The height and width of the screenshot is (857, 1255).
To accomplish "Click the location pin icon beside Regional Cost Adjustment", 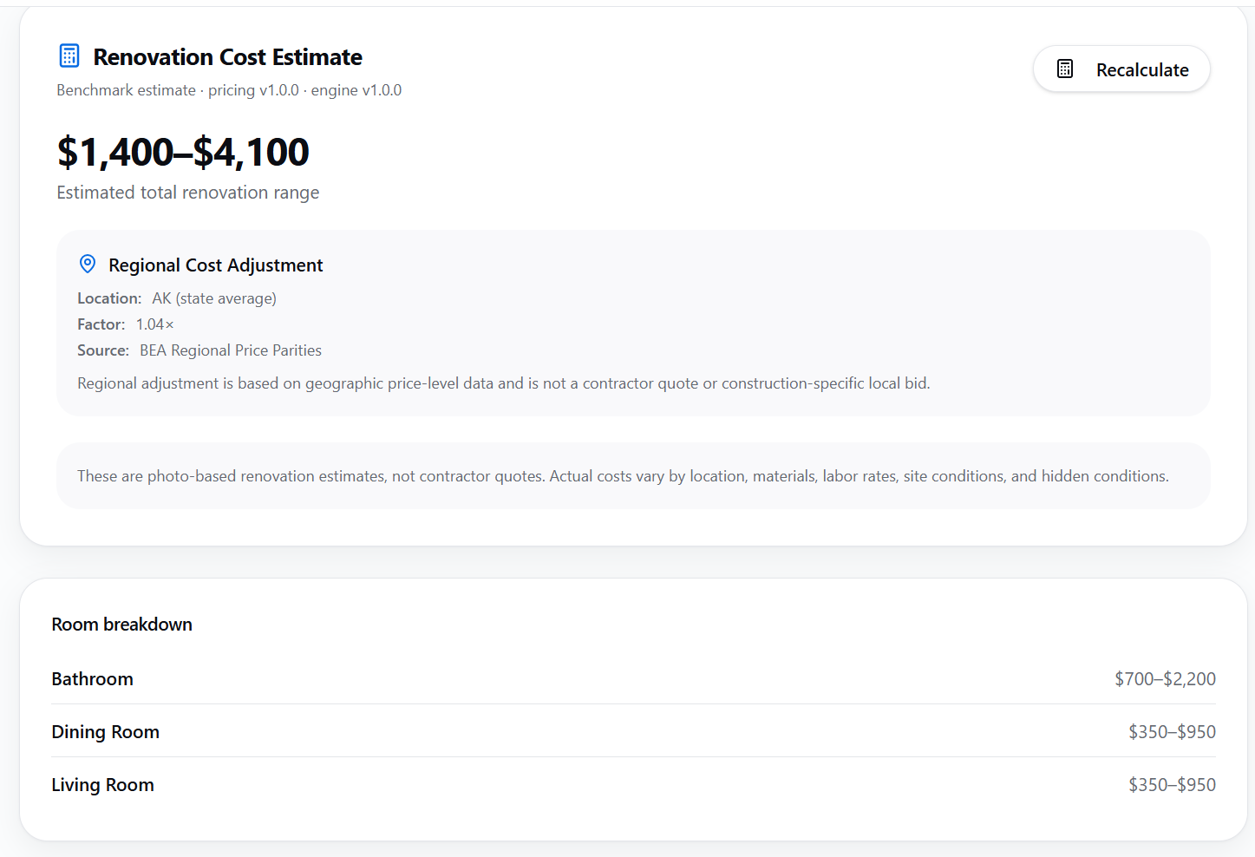I will click(88, 264).
